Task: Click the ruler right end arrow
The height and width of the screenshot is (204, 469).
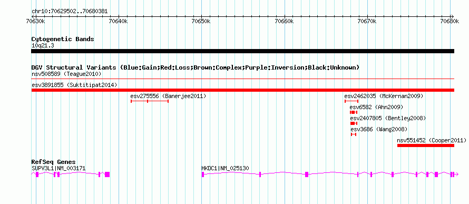Action: (x=453, y=16)
